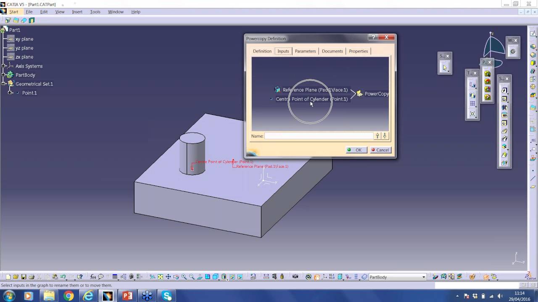Click the Axis System icon in bottom toolbar

pos(324,277)
